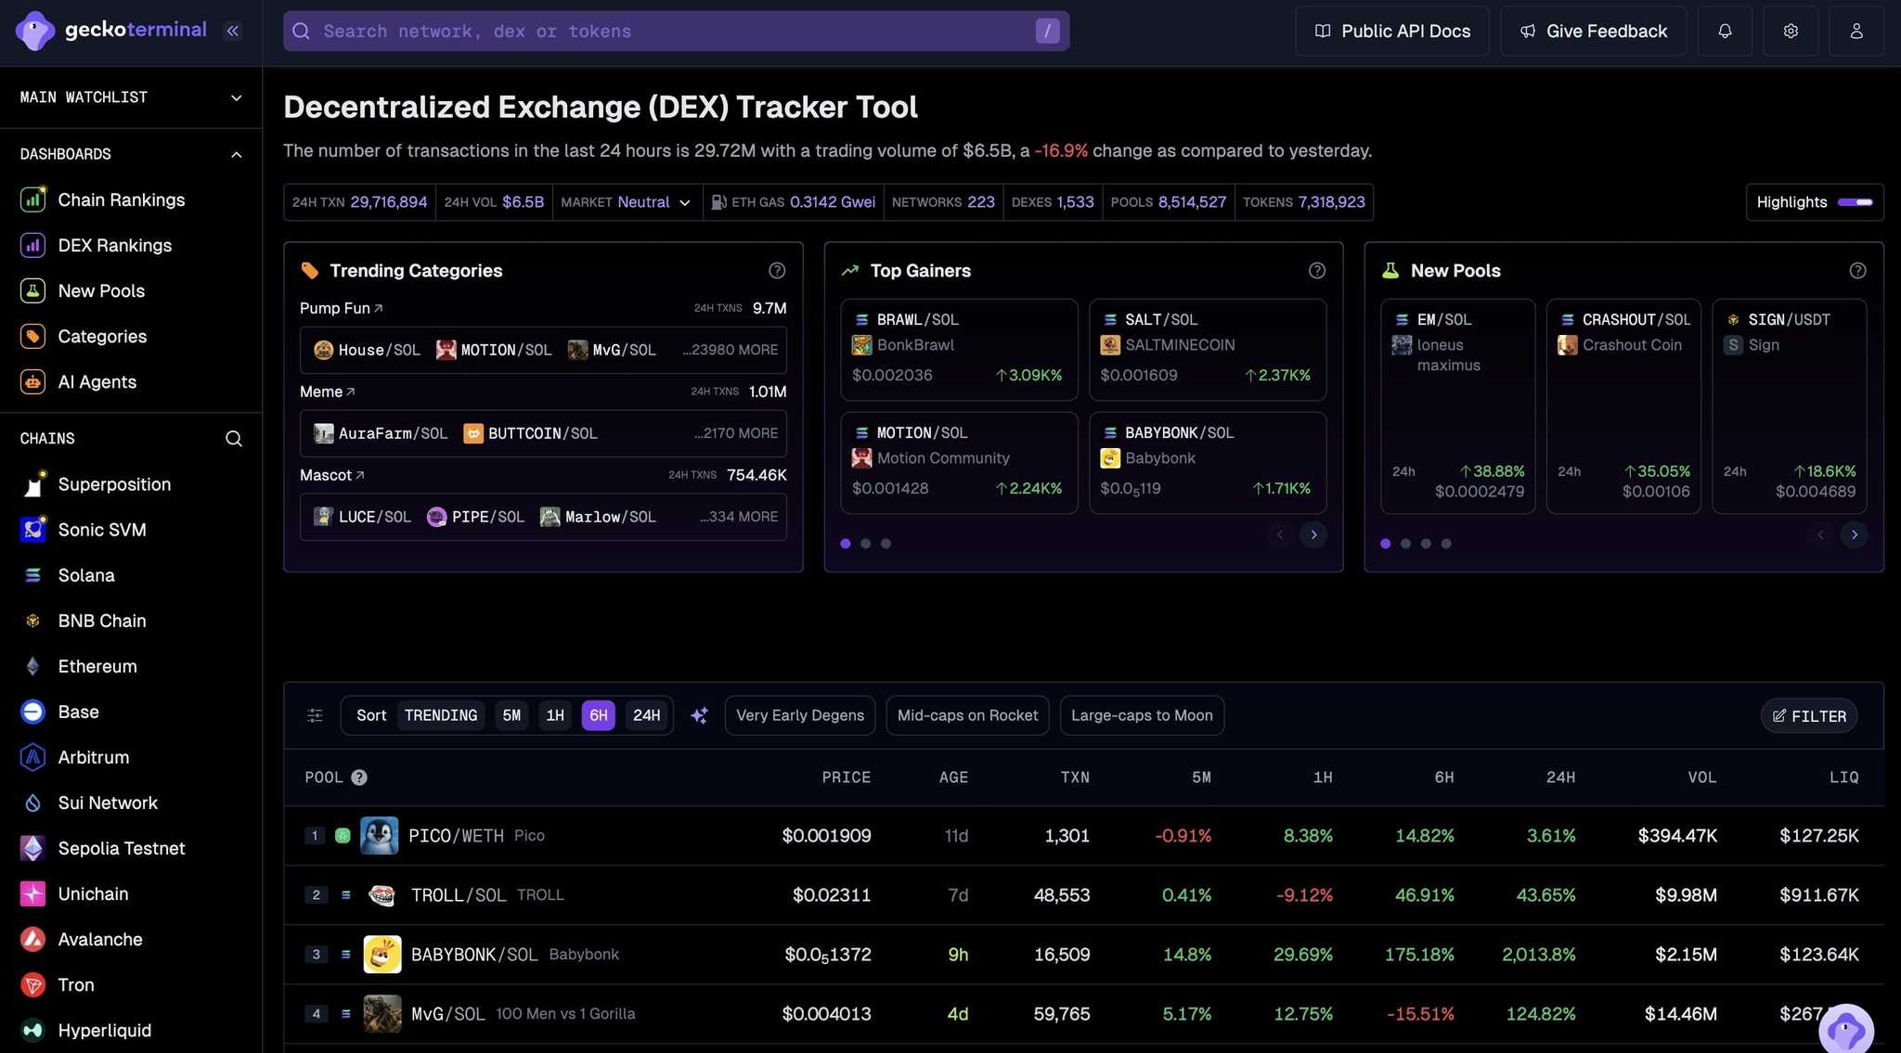
Task: Next page arrow in New Pools
Action: point(1854,534)
